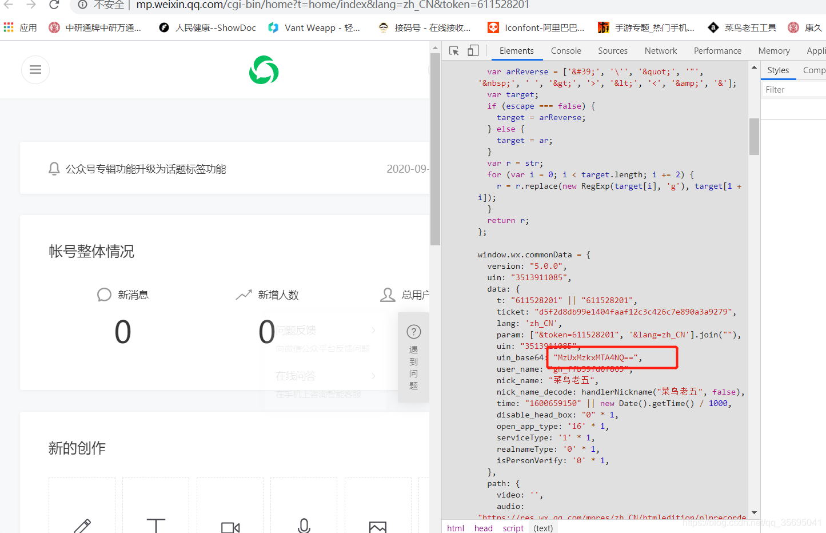Click the 在线问答 menu entry
Screen dimensions: 826x533
pos(296,376)
